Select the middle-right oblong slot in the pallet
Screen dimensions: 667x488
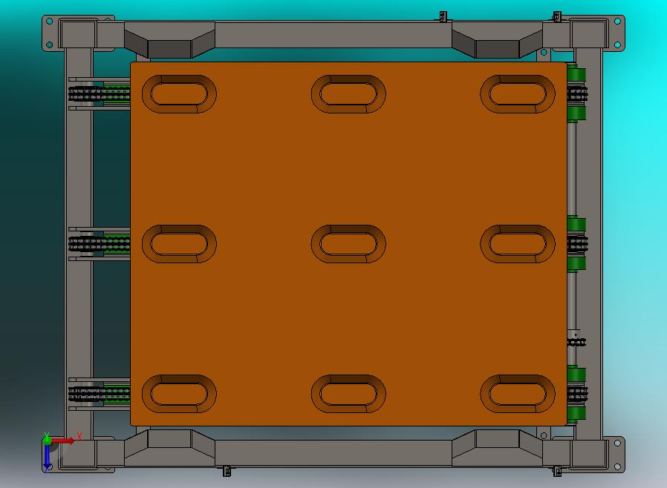pos(518,244)
